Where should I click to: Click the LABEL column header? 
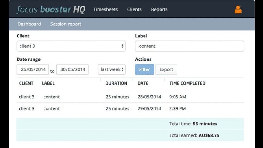click(x=48, y=83)
